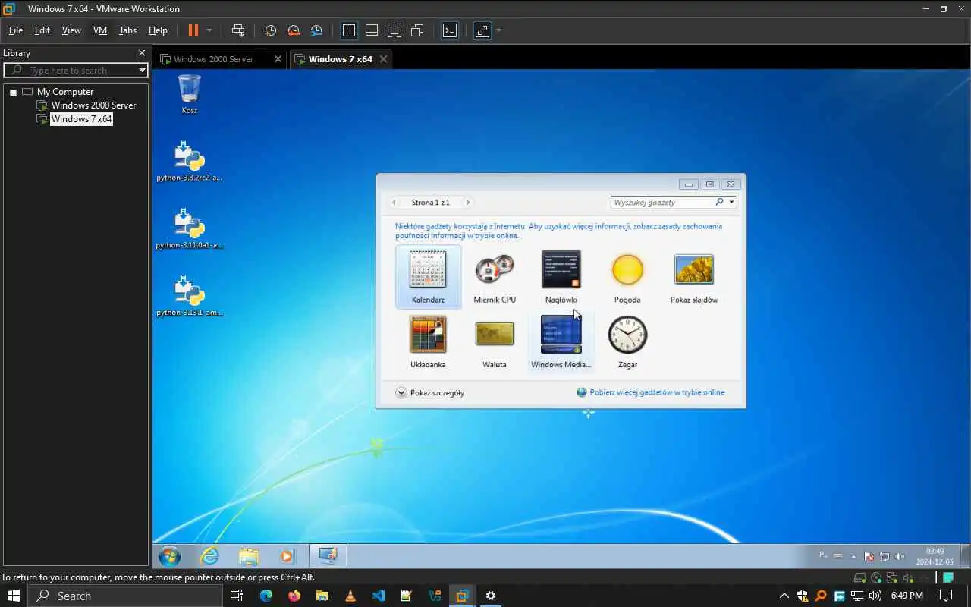
Task: Open the gadget search options dropdown arrow
Action: click(x=731, y=203)
